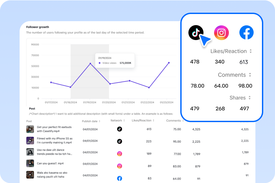
Task: Click Instagram icon in dance trends row
Action: click(120, 154)
